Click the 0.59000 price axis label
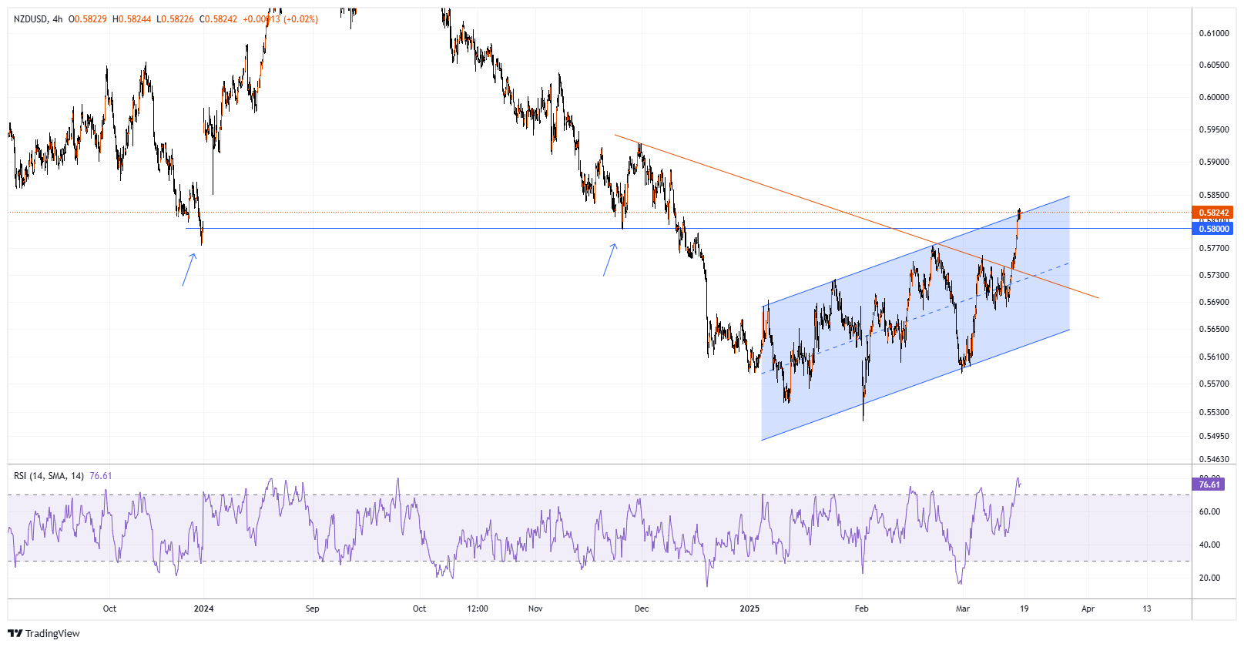1244x647 pixels. pyautogui.click(x=1214, y=162)
